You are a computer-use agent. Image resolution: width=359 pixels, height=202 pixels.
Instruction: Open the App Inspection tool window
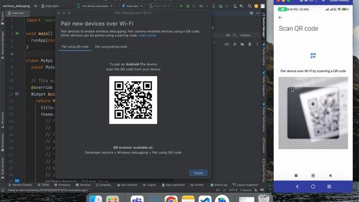point(173,185)
